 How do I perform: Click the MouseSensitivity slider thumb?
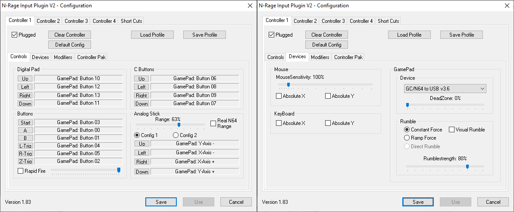288,84
